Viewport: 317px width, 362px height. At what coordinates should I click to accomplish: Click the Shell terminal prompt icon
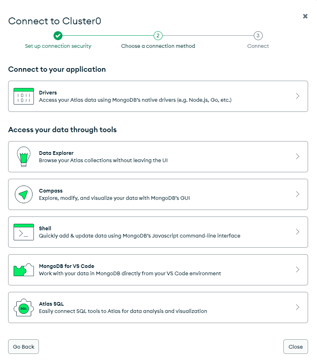[24, 232]
